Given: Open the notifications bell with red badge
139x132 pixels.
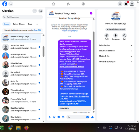Looking at the screenshot, I should point(126,4).
